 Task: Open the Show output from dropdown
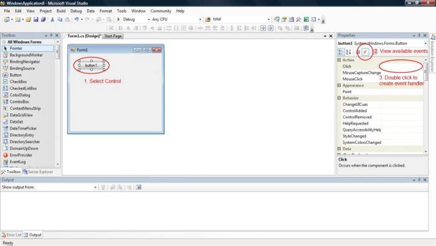pyautogui.click(x=95, y=187)
